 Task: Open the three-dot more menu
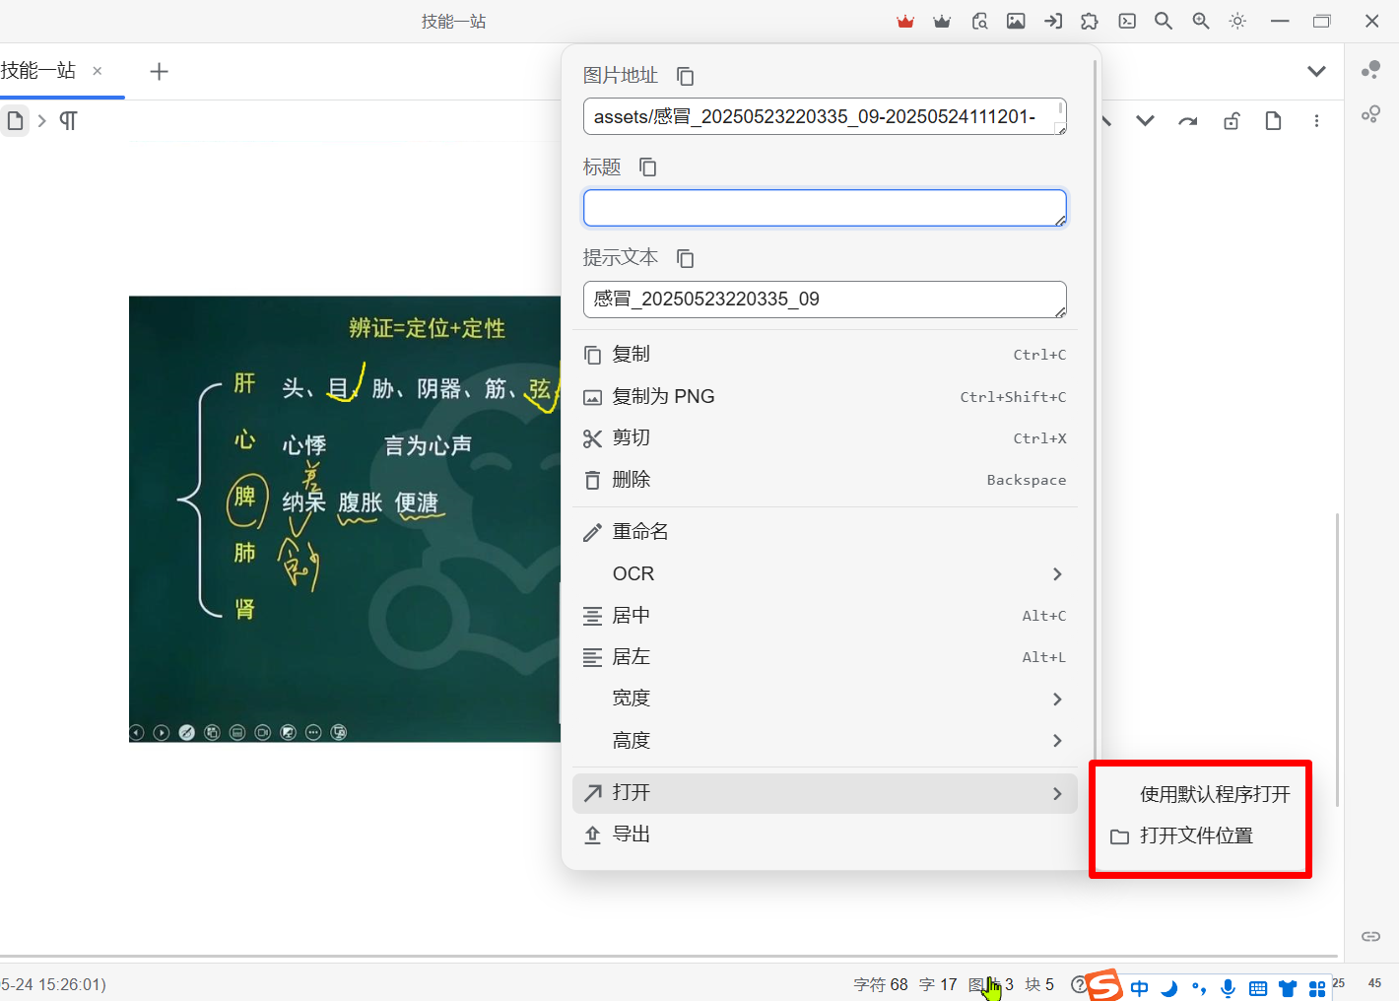(1316, 121)
